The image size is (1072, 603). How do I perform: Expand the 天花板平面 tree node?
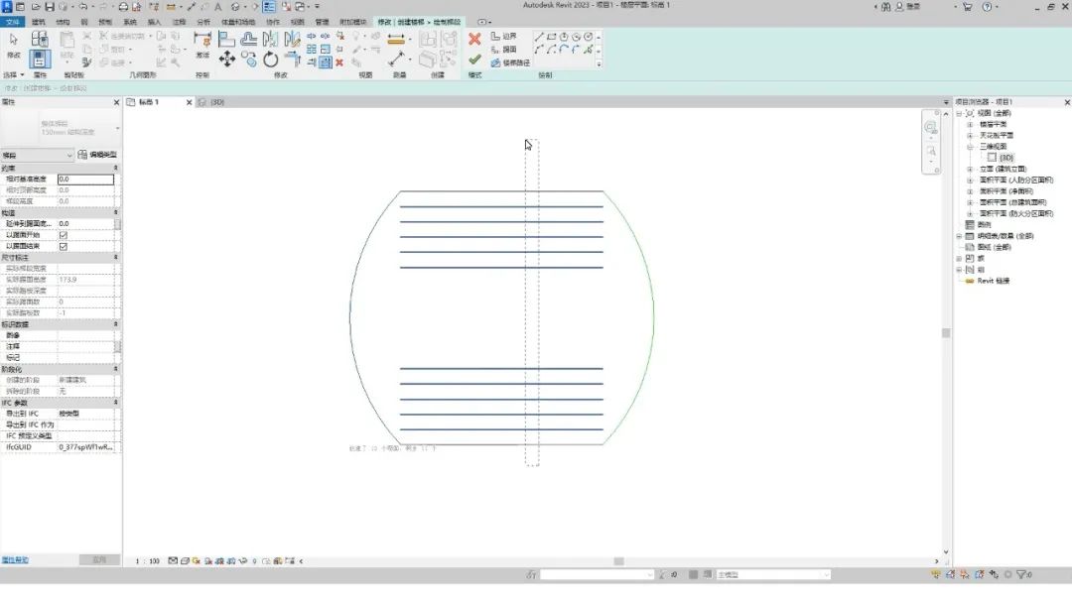970,135
